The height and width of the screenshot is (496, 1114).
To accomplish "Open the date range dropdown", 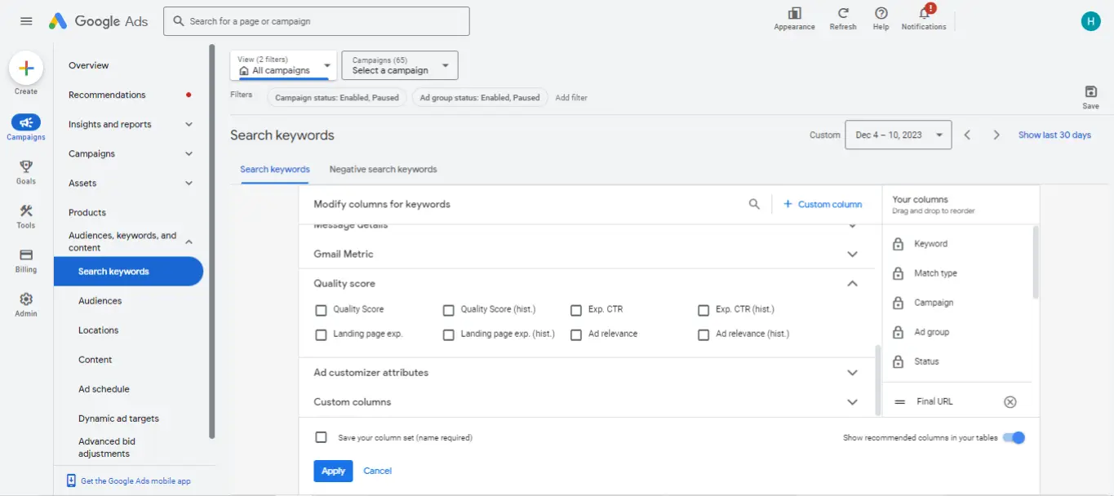I will coord(900,135).
